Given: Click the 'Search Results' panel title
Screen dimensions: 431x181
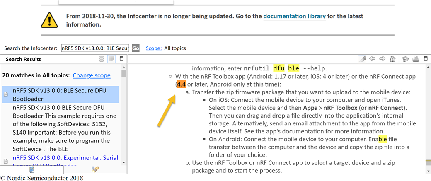Looking at the screenshot, I should (x=23, y=59).
